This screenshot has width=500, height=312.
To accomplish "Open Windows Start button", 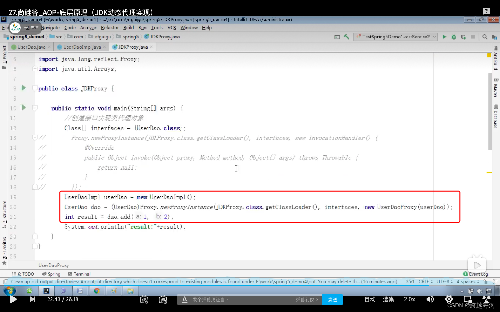I will pos(9,291).
